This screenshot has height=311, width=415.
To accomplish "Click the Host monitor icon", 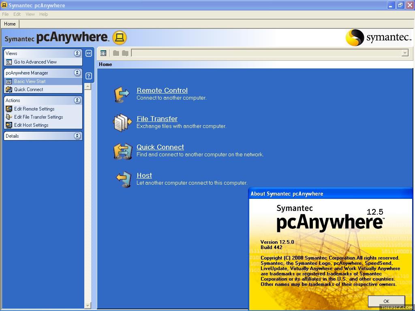I will coord(124,179).
